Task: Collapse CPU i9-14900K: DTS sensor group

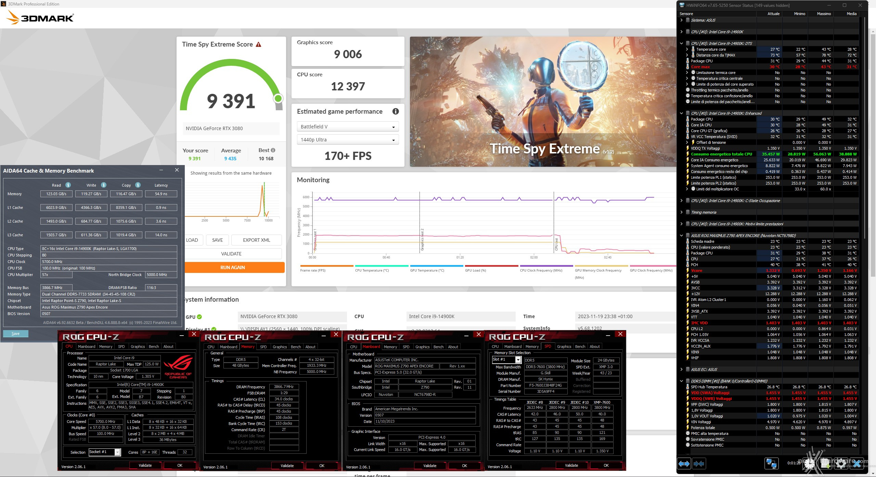Action: pos(682,43)
